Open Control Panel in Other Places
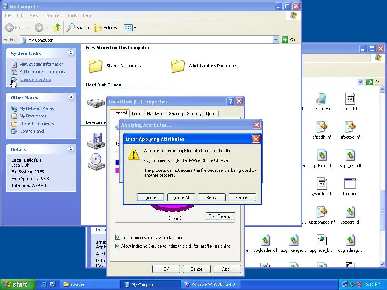The width and height of the screenshot is (387, 290). point(32,131)
